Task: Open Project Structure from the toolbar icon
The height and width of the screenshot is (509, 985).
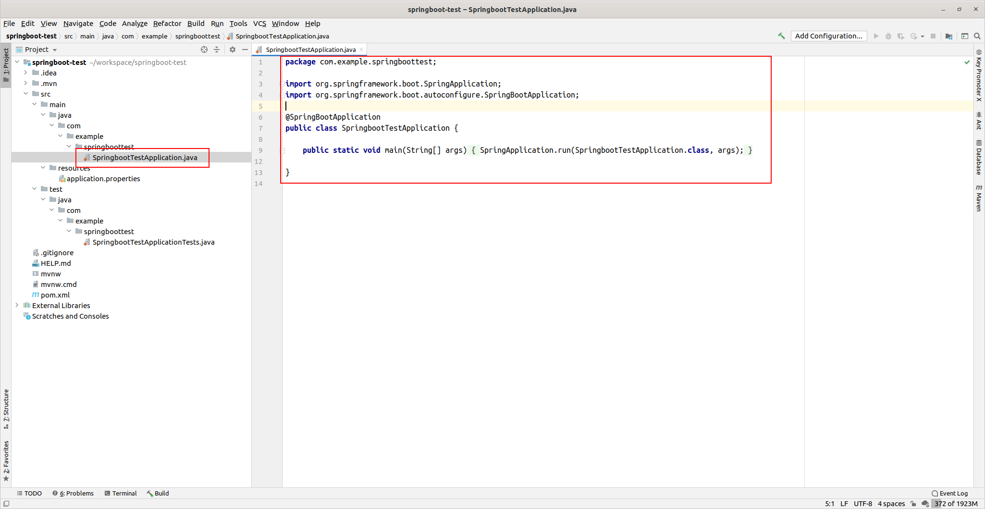Action: 949,36
